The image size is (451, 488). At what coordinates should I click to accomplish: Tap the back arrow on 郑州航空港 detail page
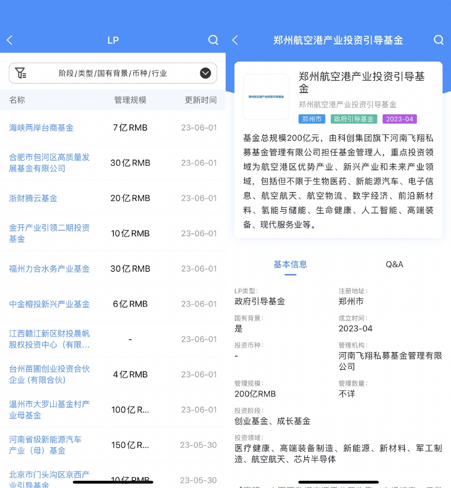235,41
